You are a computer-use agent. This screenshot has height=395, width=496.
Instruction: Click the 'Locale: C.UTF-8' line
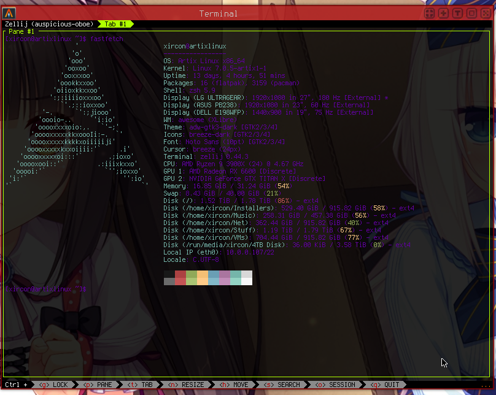tap(191, 259)
